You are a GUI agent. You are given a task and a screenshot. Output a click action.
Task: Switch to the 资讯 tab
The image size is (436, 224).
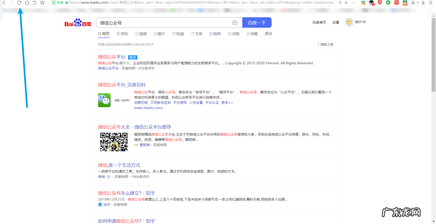(x=122, y=34)
